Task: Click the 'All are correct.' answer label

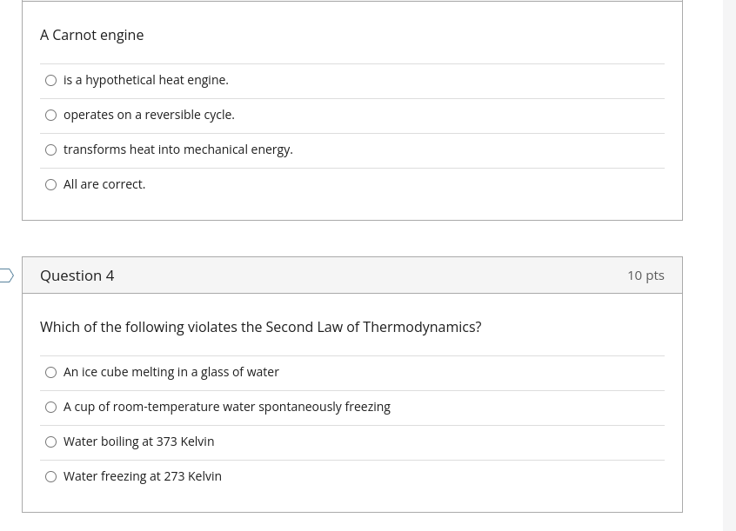Action: [104, 183]
